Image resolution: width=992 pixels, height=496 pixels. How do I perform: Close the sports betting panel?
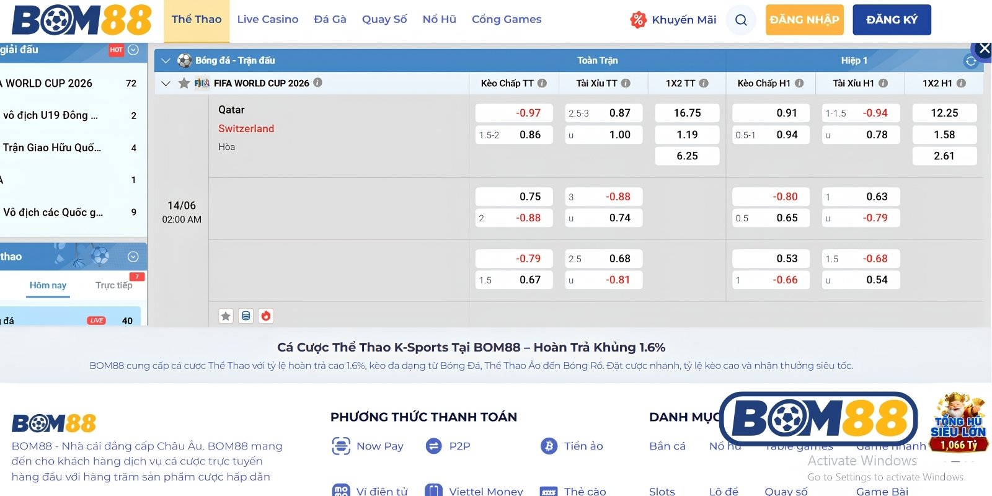click(983, 49)
